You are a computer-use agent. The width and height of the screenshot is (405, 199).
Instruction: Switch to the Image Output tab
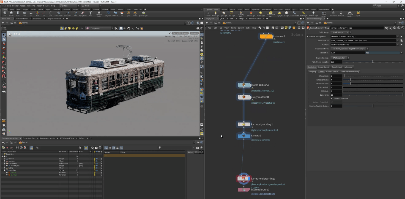point(324,67)
